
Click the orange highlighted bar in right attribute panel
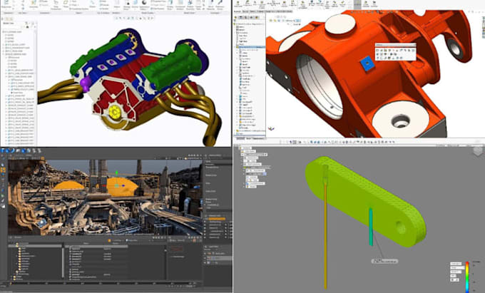[217, 219]
